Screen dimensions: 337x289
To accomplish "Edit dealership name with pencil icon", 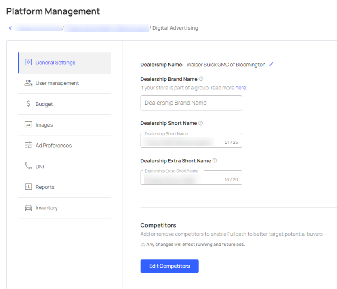I will tap(271, 64).
